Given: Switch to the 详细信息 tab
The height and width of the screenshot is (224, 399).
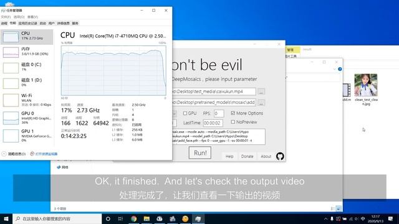Looking at the screenshot, I should click(x=63, y=24).
